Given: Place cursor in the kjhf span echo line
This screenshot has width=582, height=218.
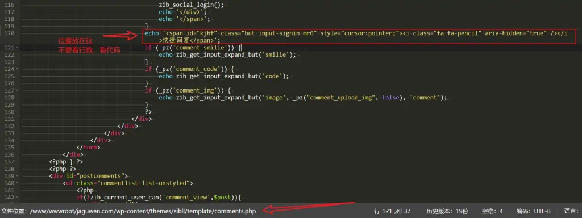Looking at the screenshot, I should click(356, 37).
